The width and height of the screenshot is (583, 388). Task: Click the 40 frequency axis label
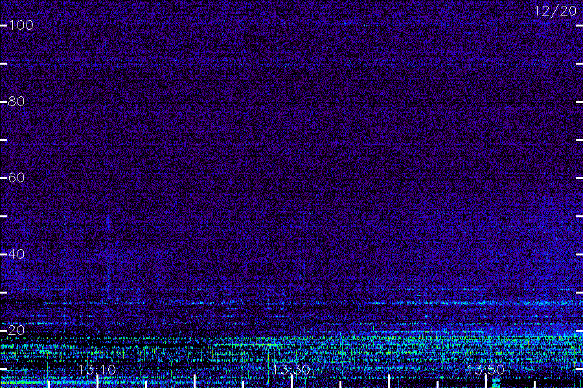(x=16, y=254)
